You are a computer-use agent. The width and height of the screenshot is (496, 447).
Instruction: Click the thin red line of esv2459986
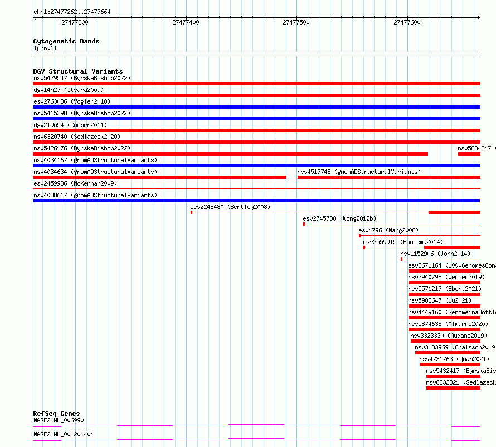(x=256, y=189)
